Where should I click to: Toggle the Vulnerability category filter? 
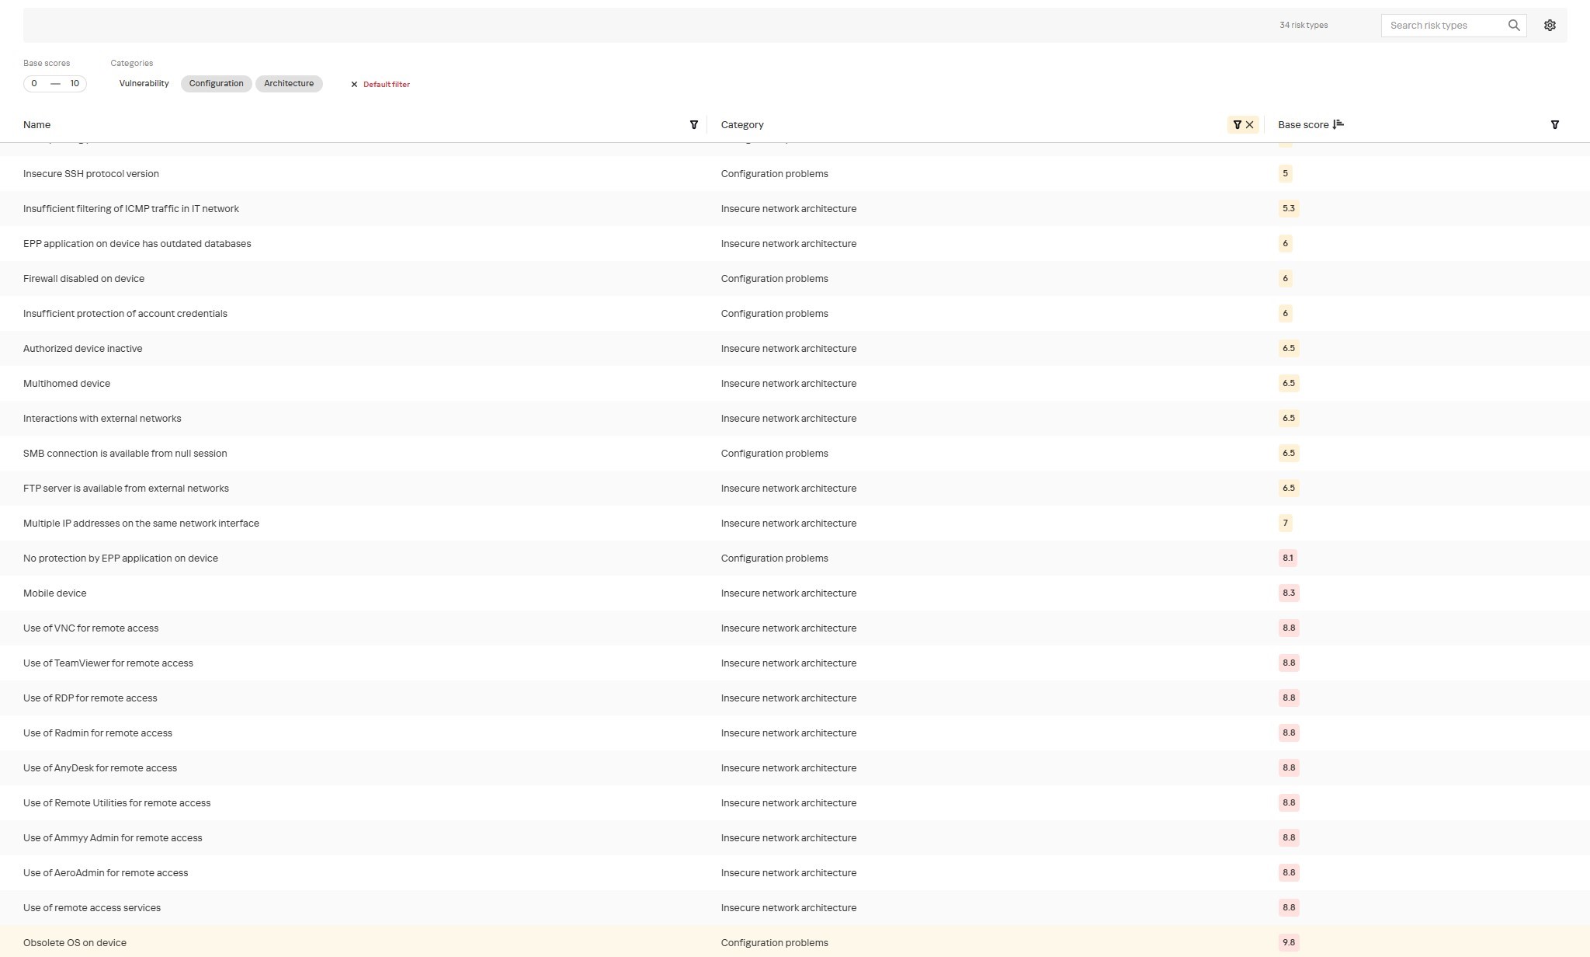pyautogui.click(x=144, y=84)
